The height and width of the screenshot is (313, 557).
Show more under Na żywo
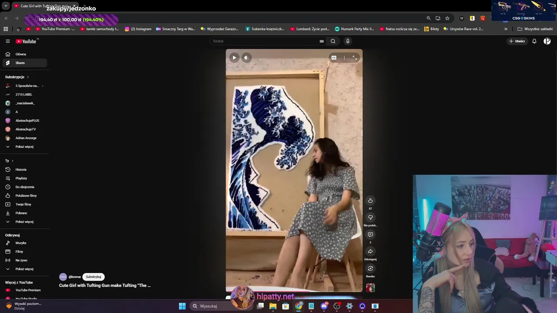25,269
